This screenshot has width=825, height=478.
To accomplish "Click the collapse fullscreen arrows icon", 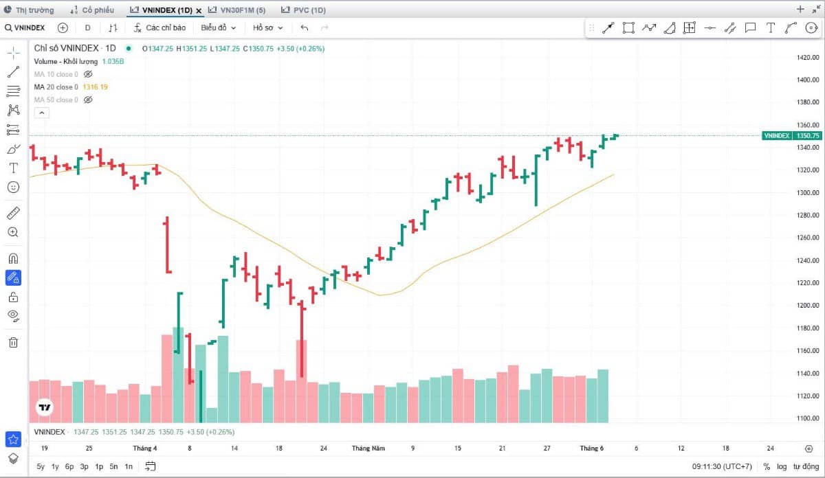I will 816,10.
